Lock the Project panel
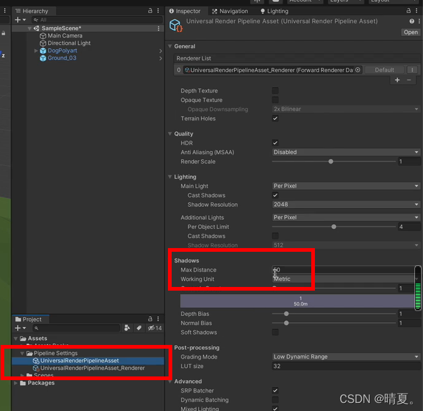Screen dimensions: 423x411 pos(150,319)
